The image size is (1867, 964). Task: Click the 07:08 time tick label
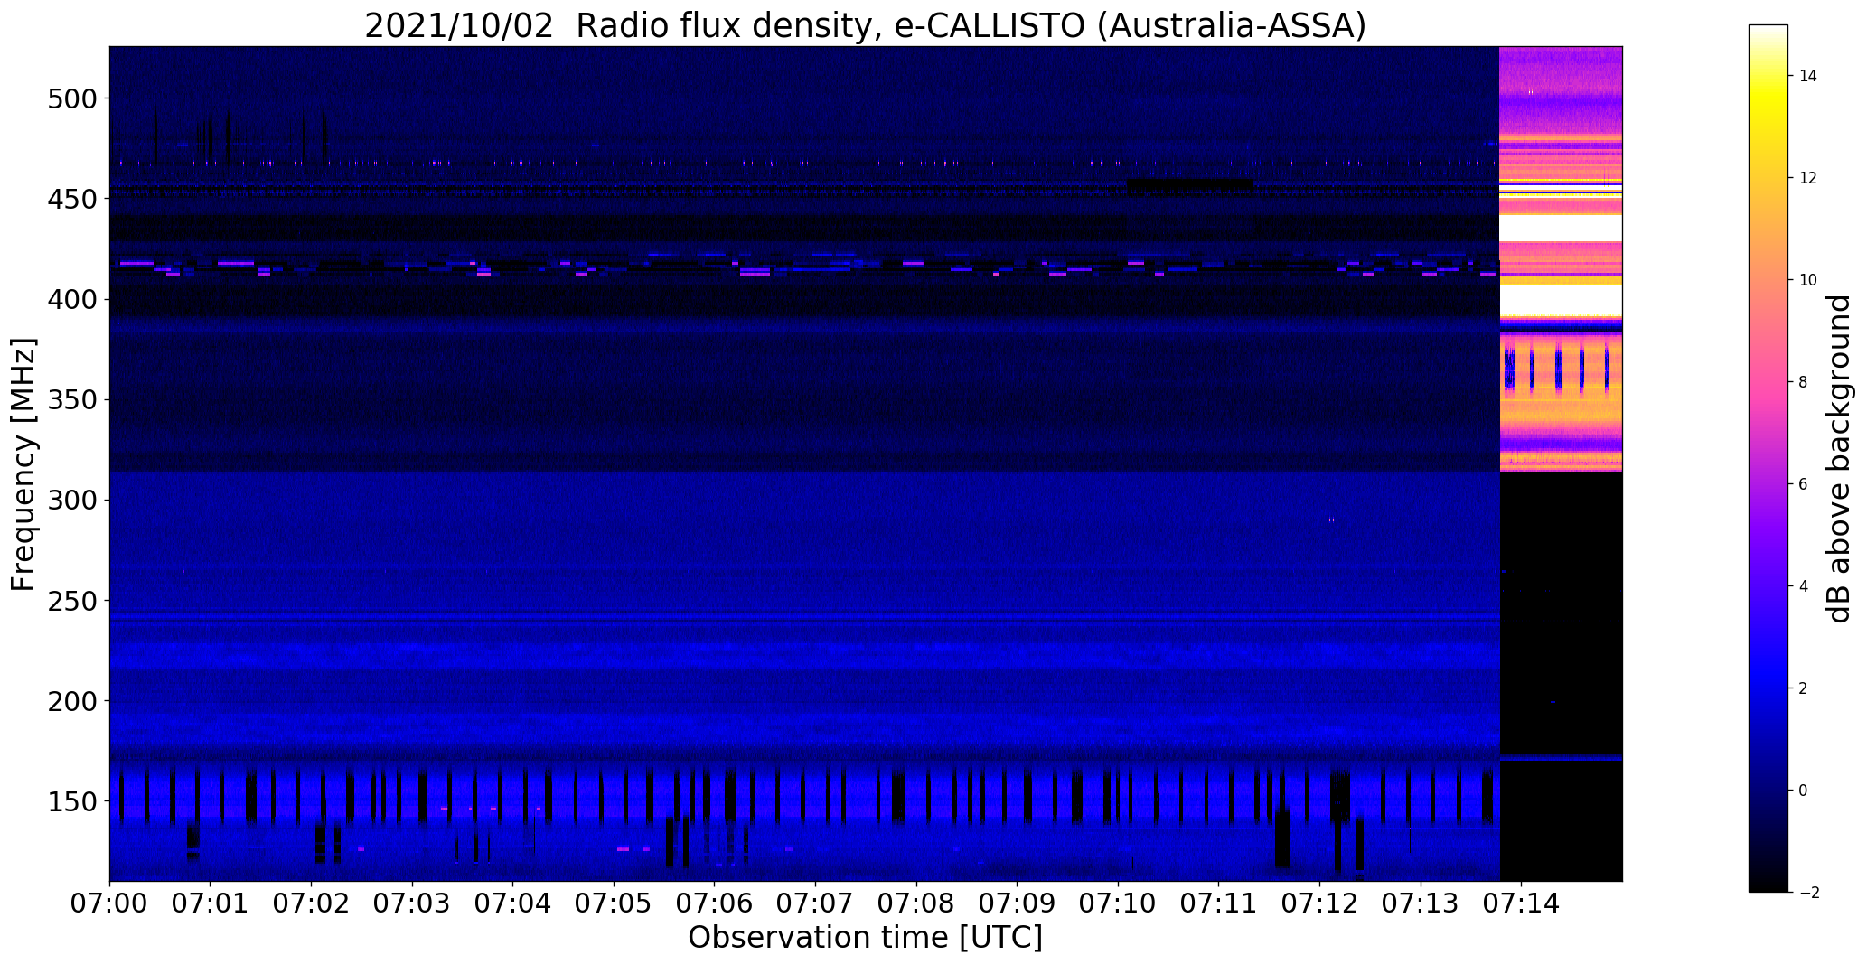click(916, 903)
